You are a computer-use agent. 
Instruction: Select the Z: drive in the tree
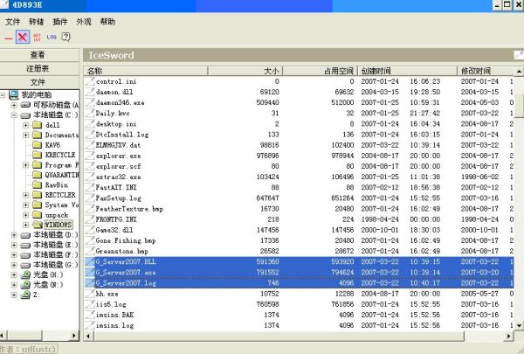36,295
